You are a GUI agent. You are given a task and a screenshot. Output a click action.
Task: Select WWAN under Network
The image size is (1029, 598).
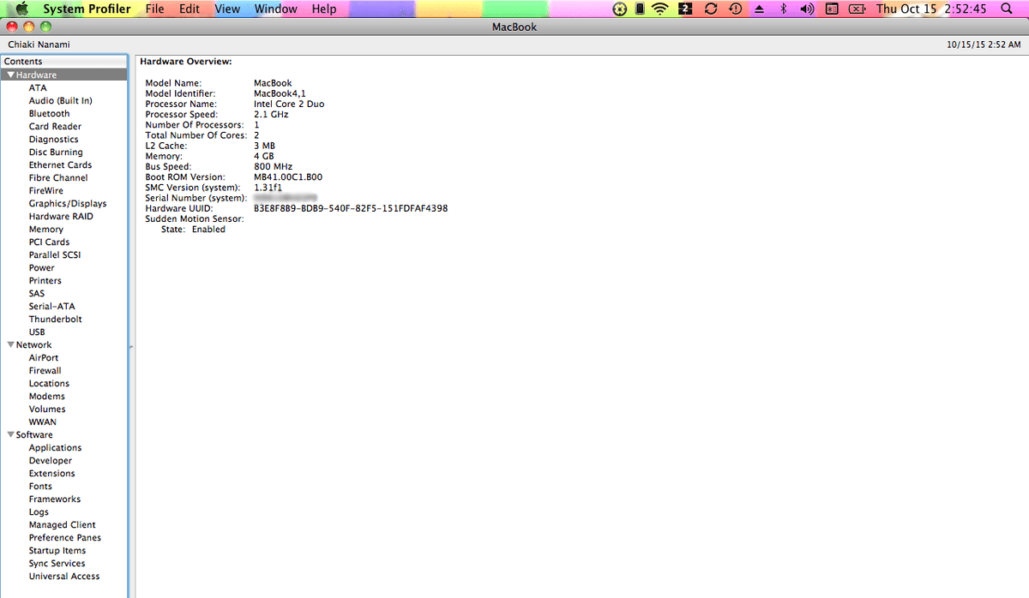[42, 422]
